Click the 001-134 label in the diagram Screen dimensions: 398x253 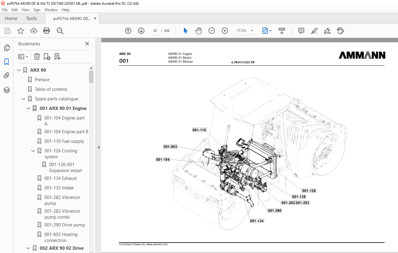pyautogui.click(x=257, y=221)
